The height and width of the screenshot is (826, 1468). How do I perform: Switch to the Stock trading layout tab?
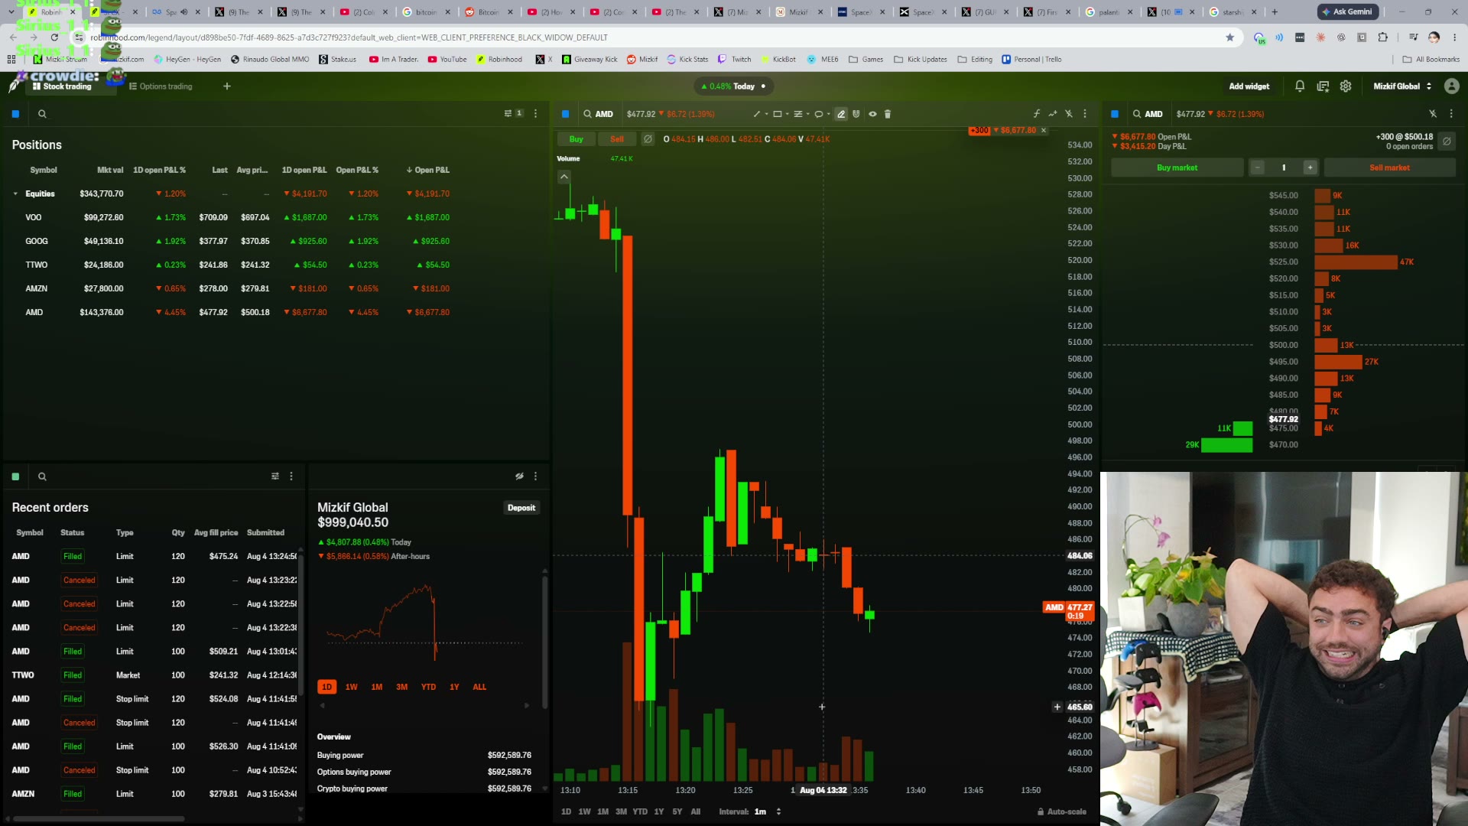click(62, 86)
